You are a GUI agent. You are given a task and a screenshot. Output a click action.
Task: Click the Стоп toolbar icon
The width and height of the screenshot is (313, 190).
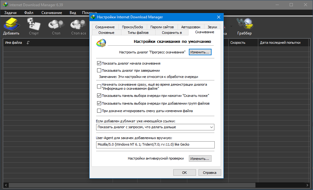coord(56,25)
